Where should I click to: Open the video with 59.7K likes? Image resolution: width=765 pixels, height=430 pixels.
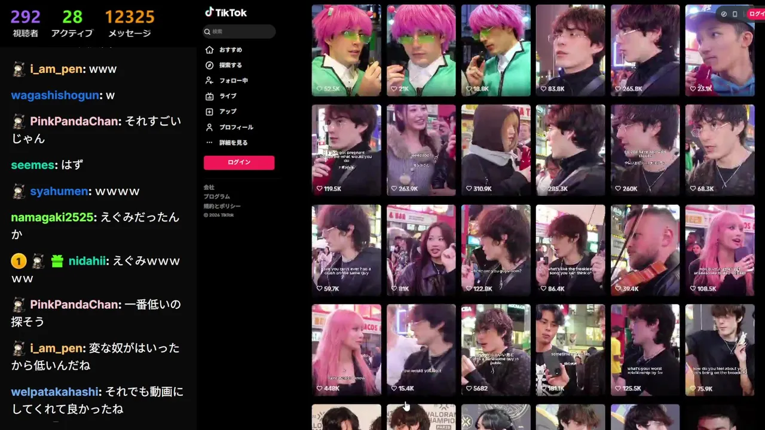click(346, 250)
